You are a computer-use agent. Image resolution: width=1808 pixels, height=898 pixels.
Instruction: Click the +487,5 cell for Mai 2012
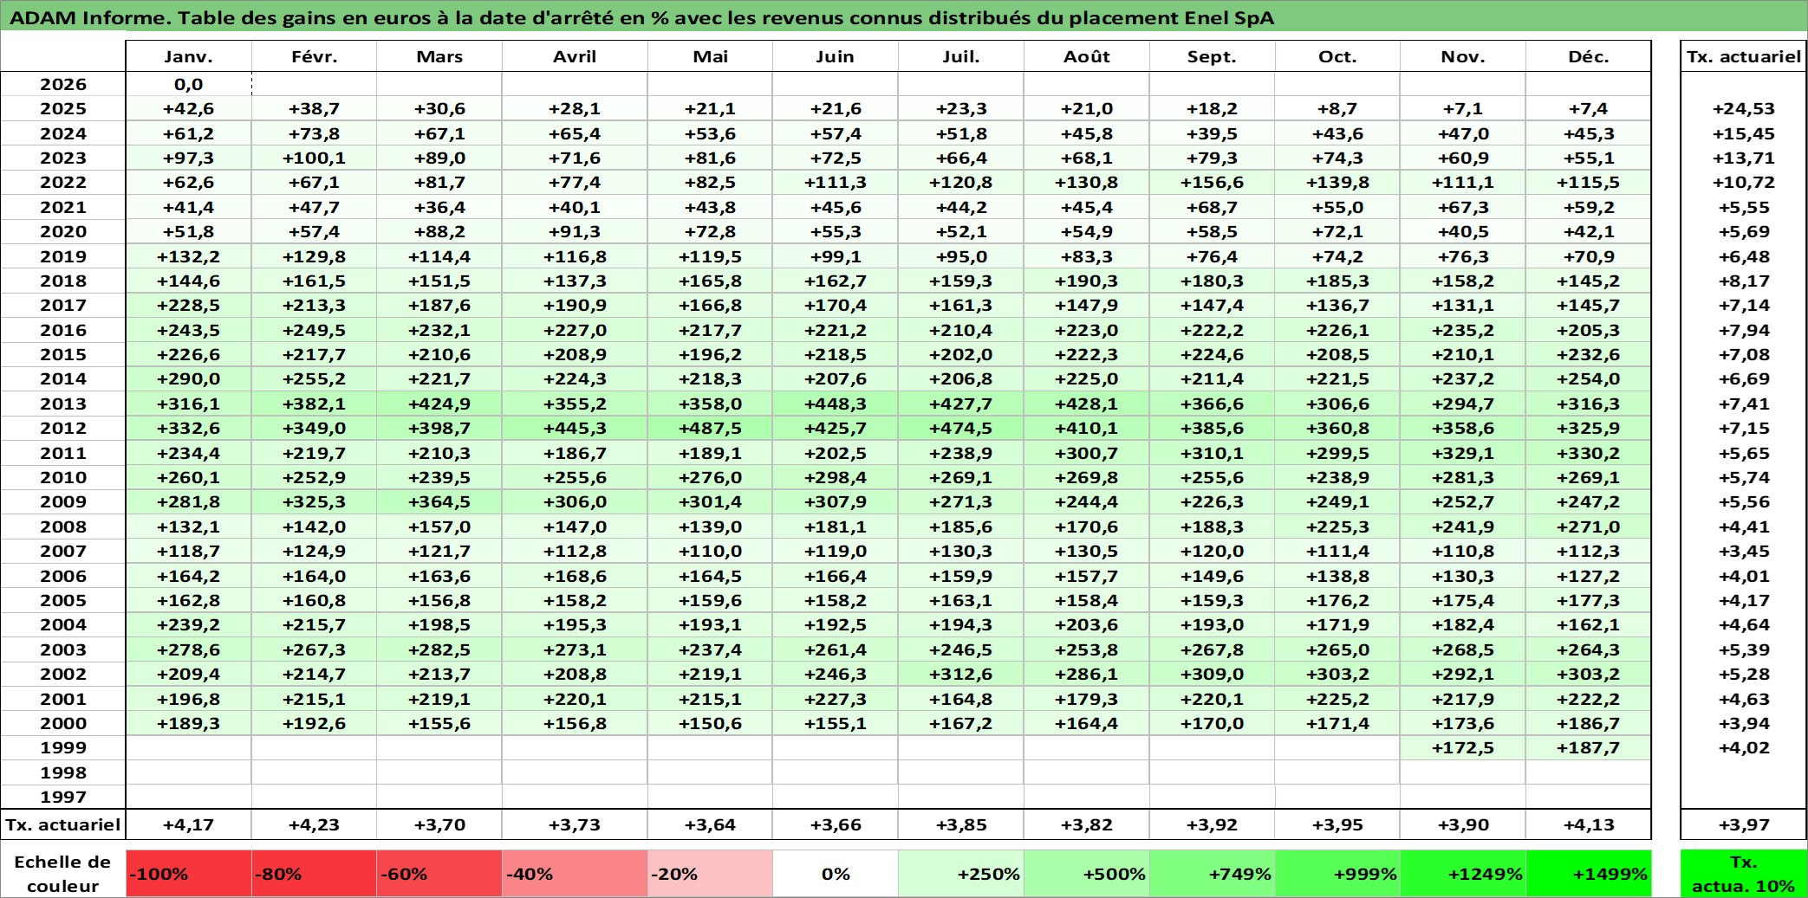pos(710,428)
